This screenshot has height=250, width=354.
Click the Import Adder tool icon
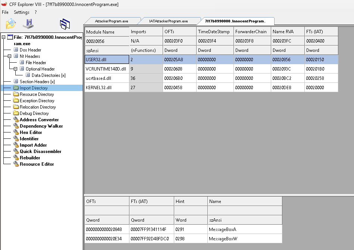[16, 144]
